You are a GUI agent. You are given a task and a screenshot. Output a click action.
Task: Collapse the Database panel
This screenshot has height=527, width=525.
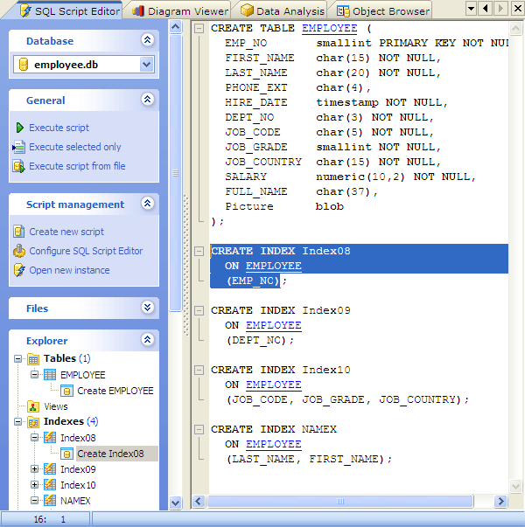click(147, 40)
